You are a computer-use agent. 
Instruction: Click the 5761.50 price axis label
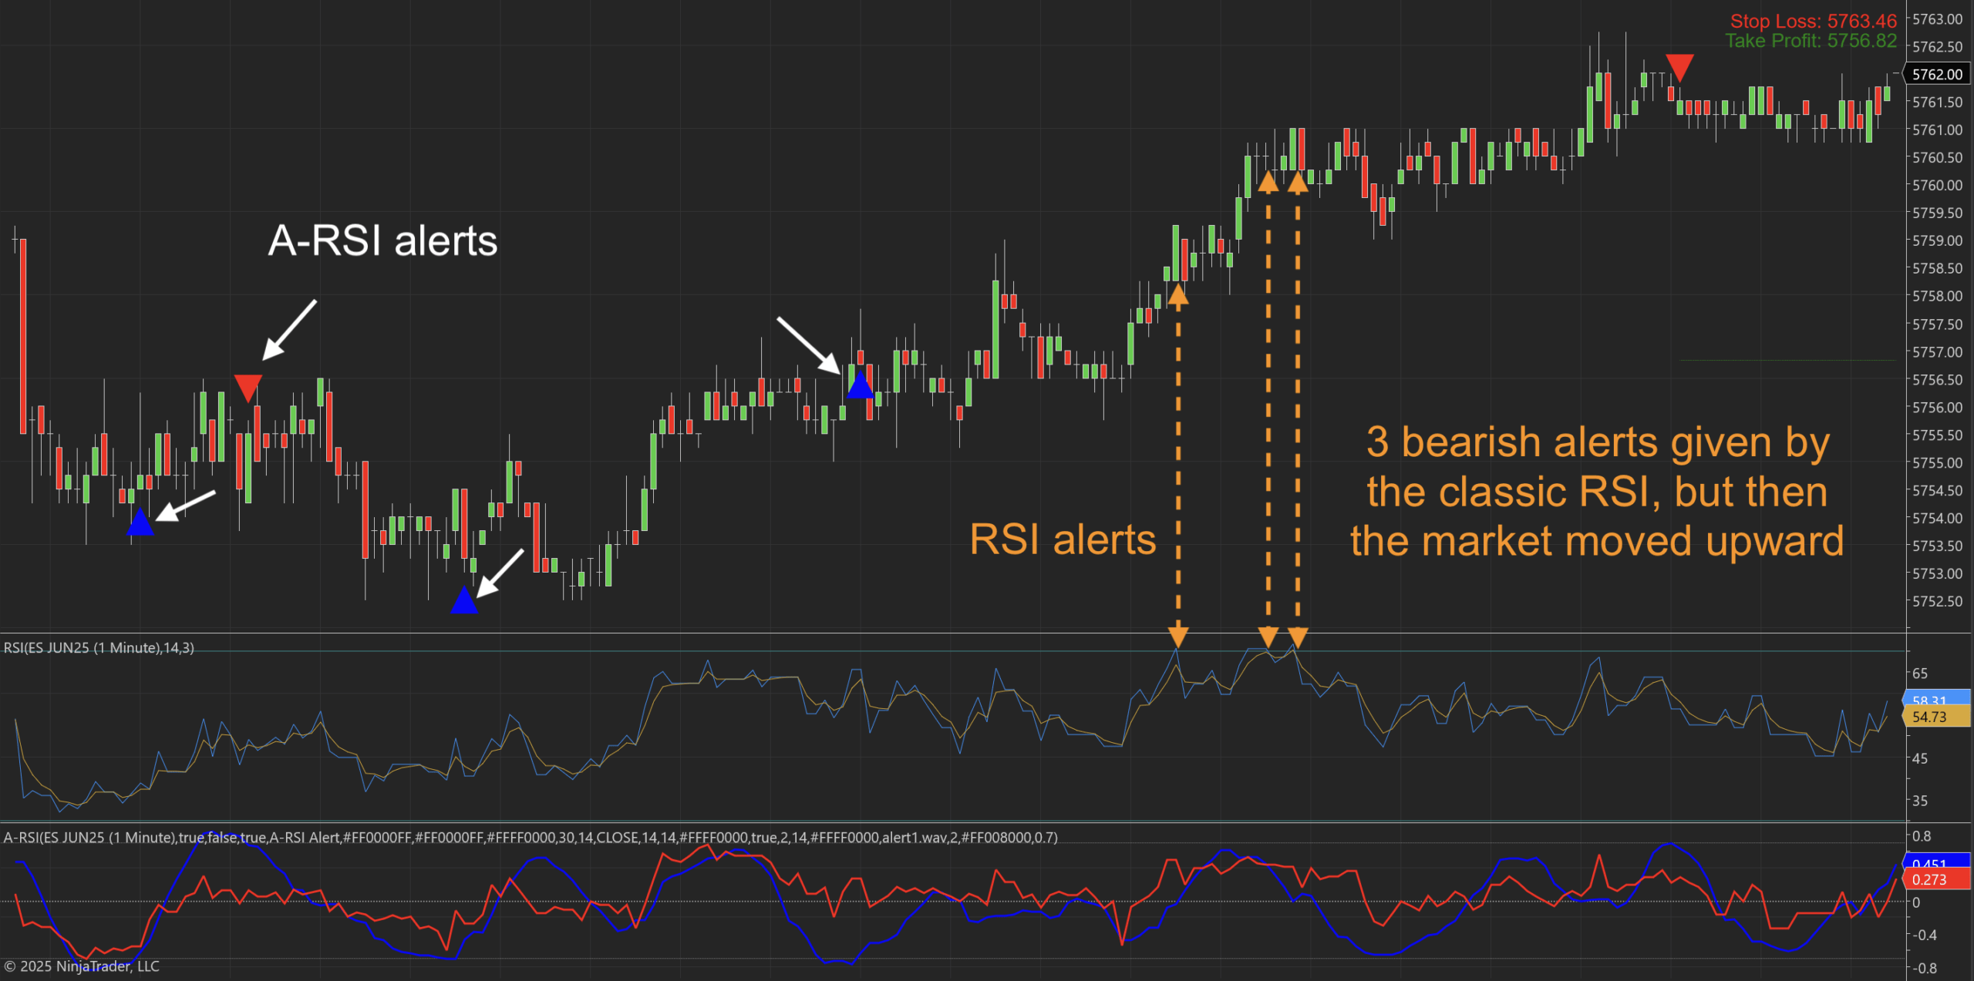coord(1938,102)
